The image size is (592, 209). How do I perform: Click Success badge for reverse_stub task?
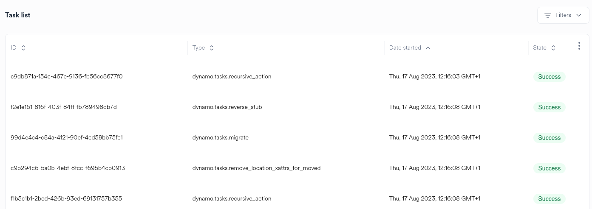pyautogui.click(x=549, y=107)
